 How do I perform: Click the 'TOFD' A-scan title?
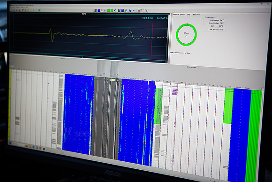(x=84, y=14)
